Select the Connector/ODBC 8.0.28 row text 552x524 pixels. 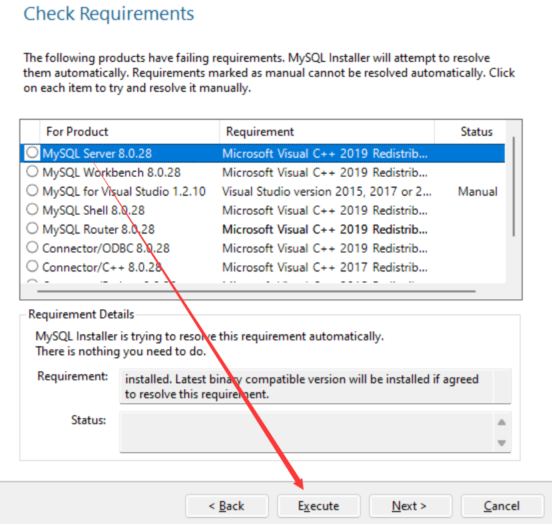(106, 248)
